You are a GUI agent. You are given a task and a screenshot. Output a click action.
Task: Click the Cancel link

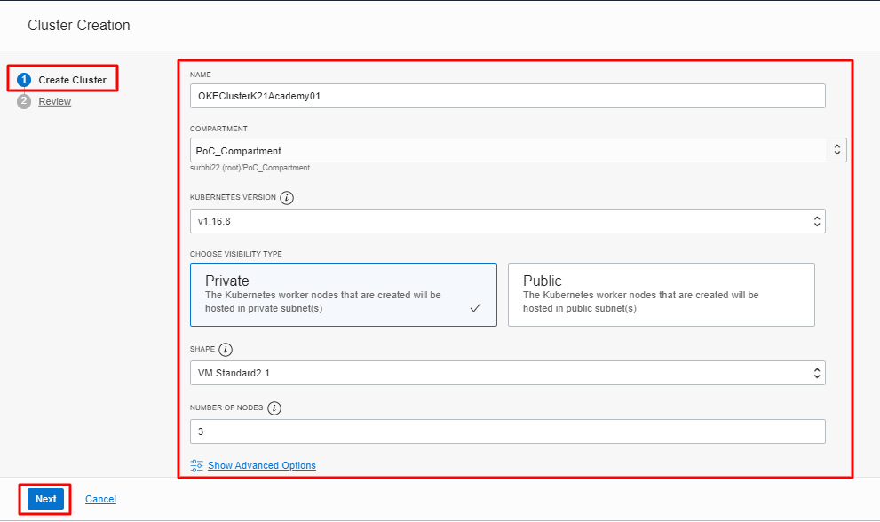pos(100,499)
